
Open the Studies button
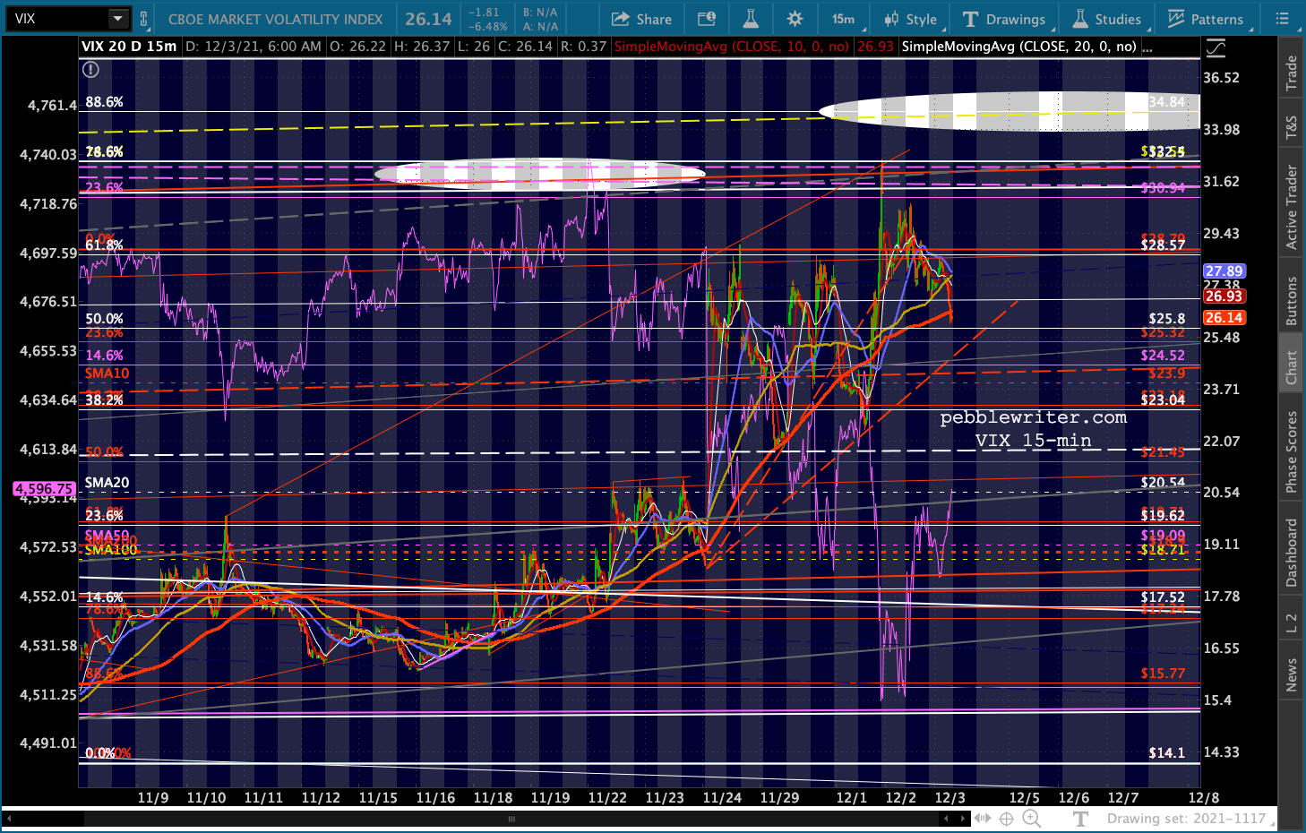(x=1107, y=19)
